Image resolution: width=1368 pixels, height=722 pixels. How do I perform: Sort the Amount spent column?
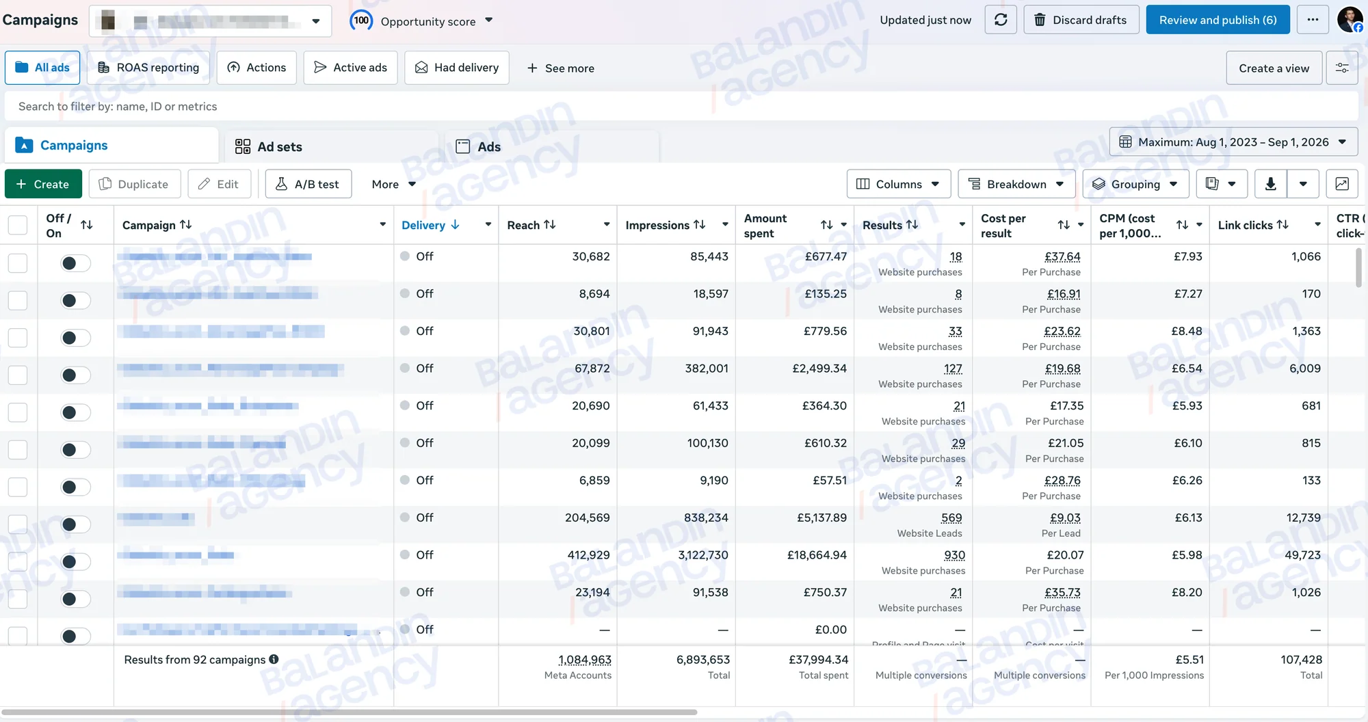pos(826,225)
